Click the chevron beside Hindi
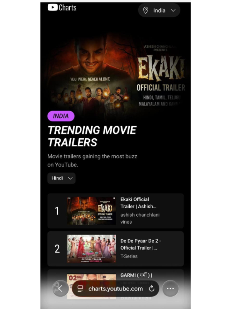The width and height of the screenshot is (231, 309). (70, 178)
